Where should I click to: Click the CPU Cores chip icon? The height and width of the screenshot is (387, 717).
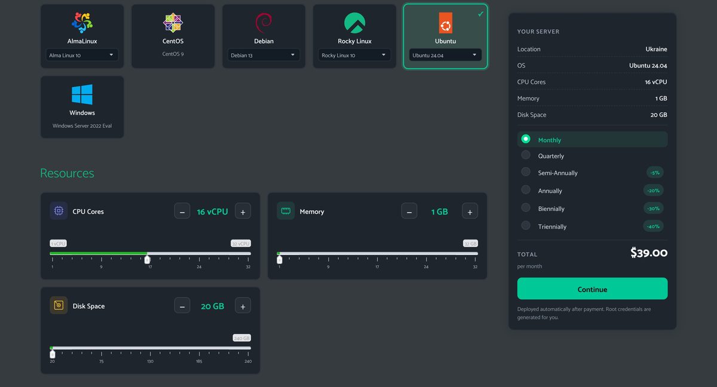click(59, 211)
